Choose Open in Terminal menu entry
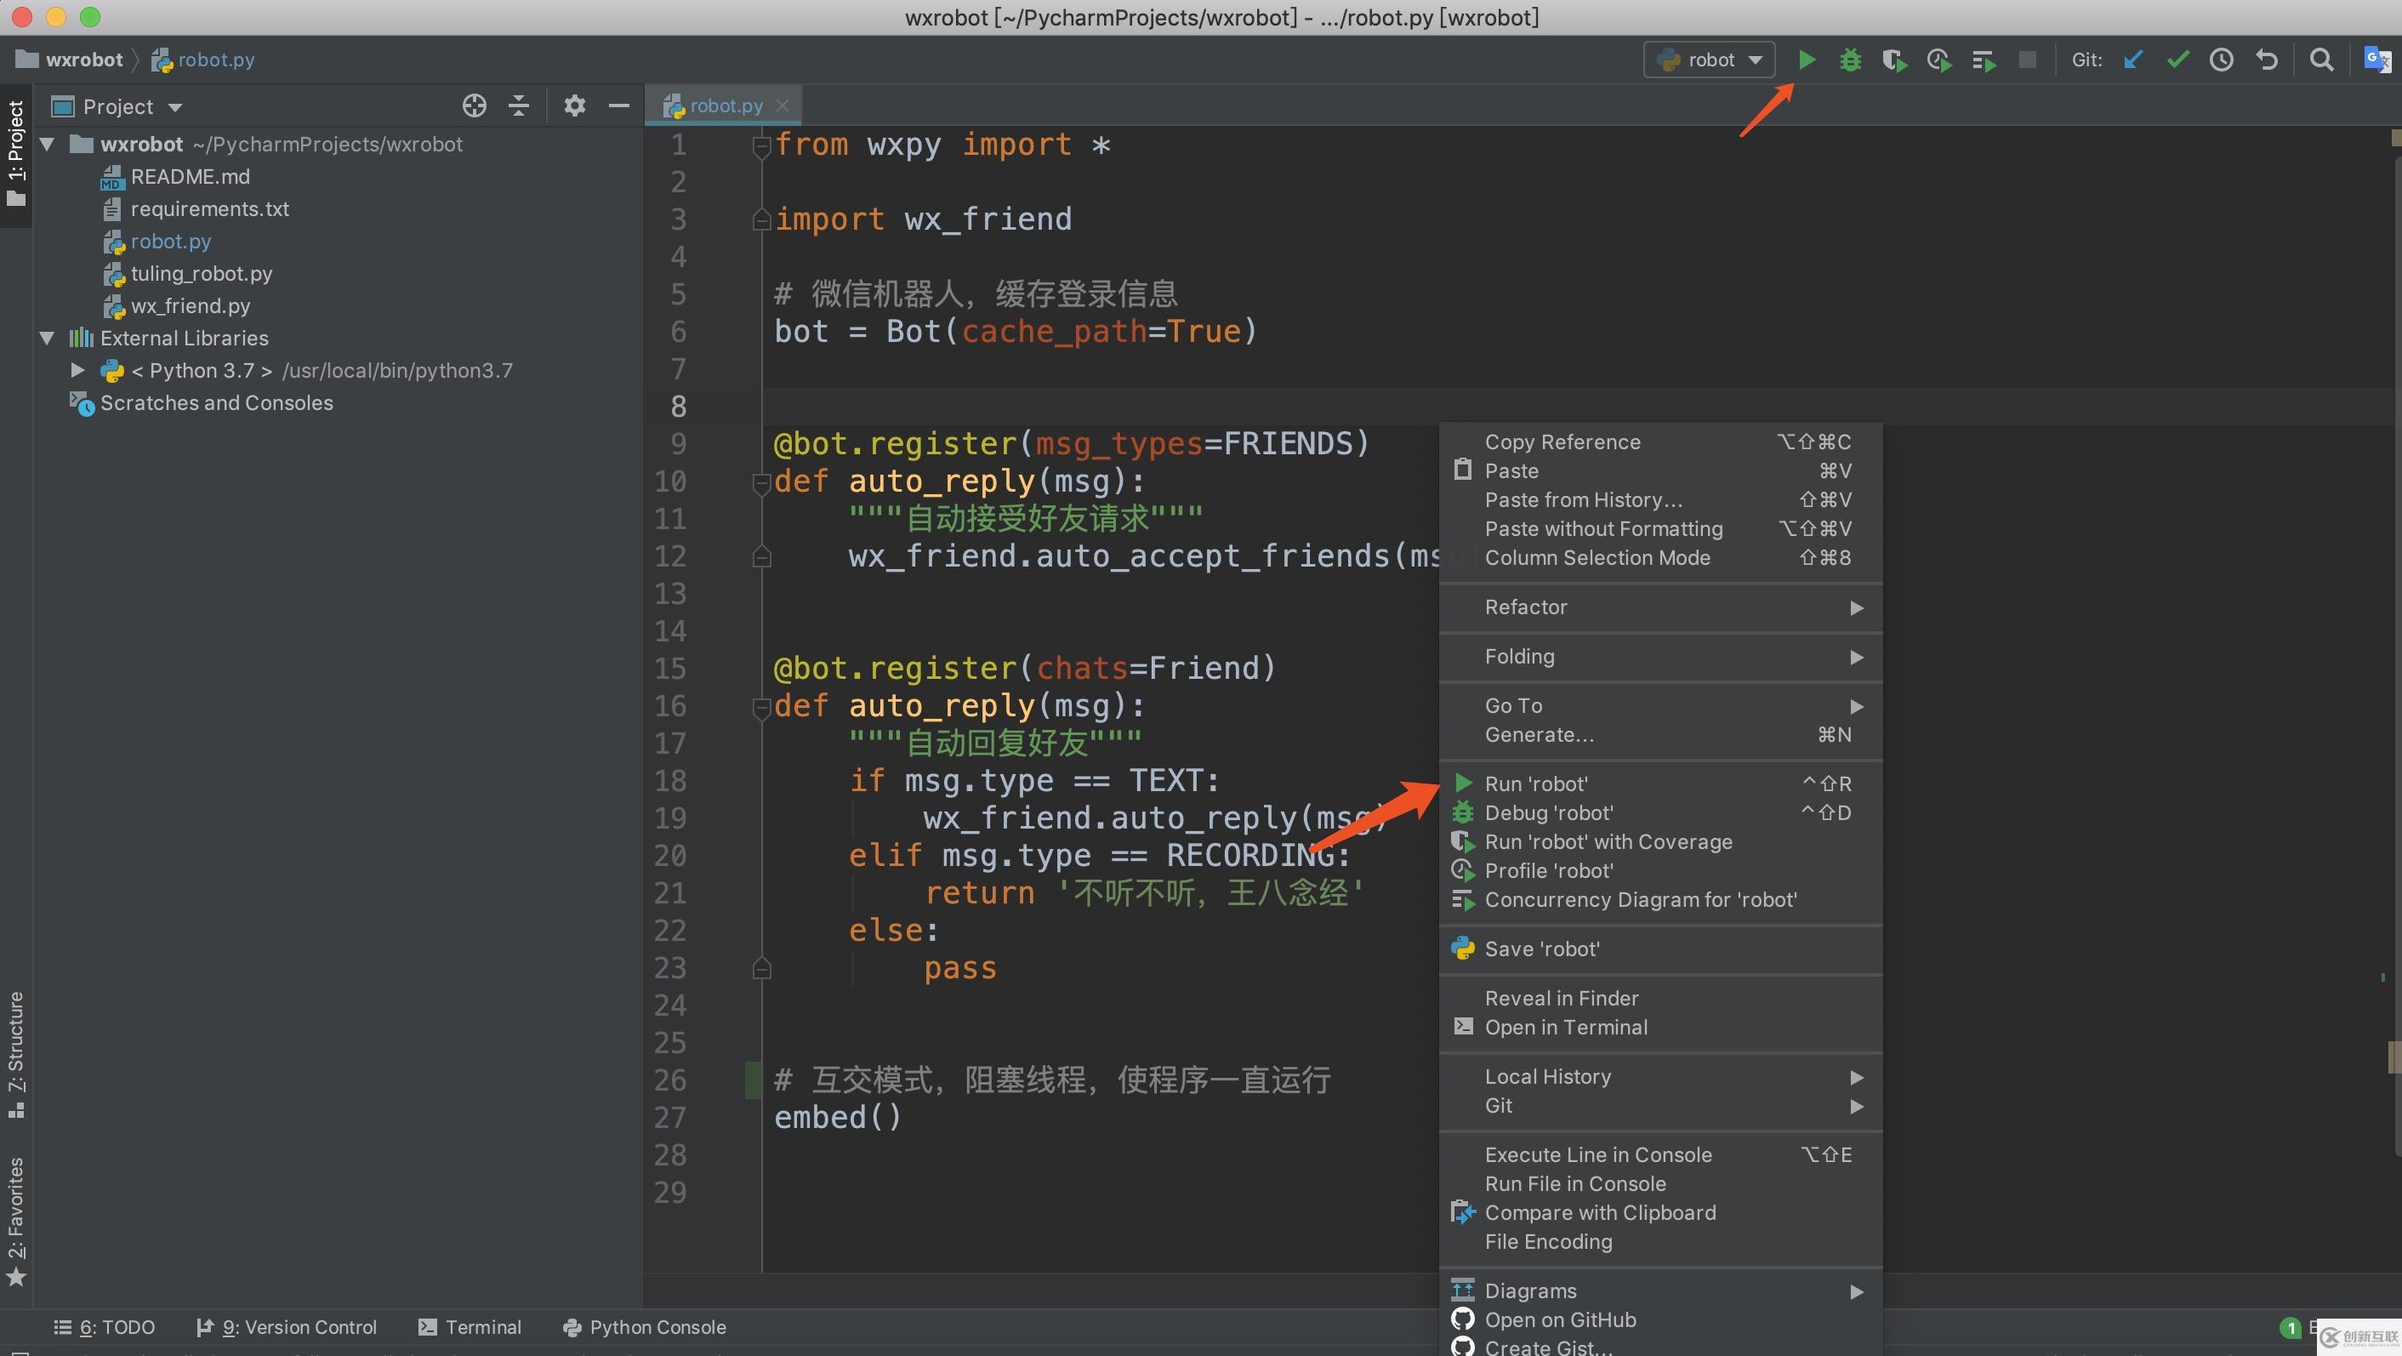The width and height of the screenshot is (2402, 1356). click(1566, 1027)
